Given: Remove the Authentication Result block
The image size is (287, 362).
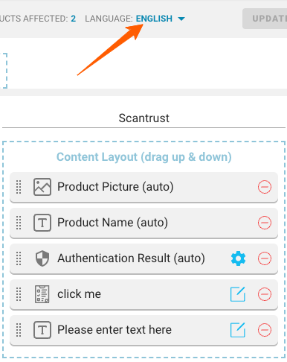Looking at the screenshot, I should (x=265, y=258).
